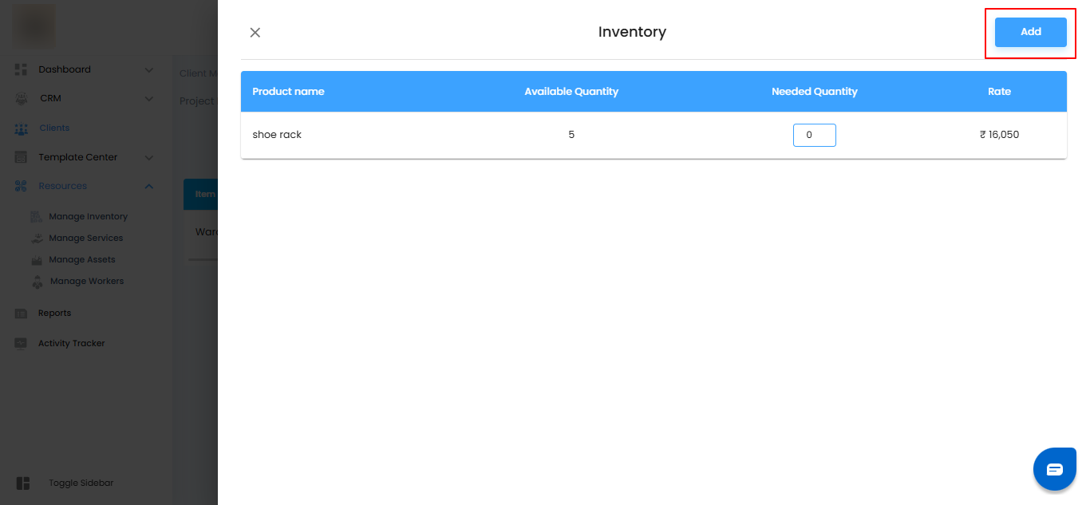Focus the Needed Quantity input field
Screen dimensions: 1090x505
(x=814, y=135)
